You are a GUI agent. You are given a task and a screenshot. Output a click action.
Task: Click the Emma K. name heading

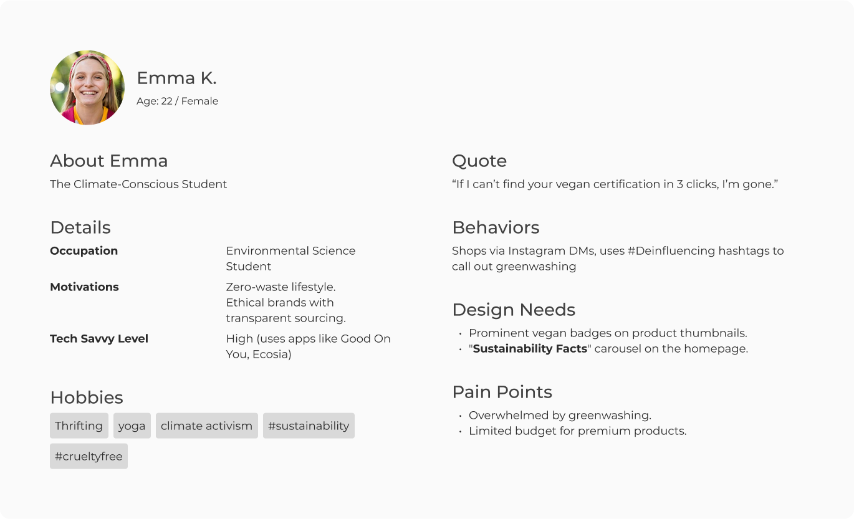(x=176, y=78)
